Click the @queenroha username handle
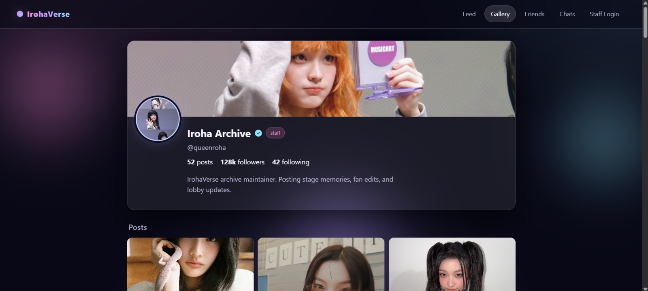This screenshot has width=648, height=291. point(207,148)
